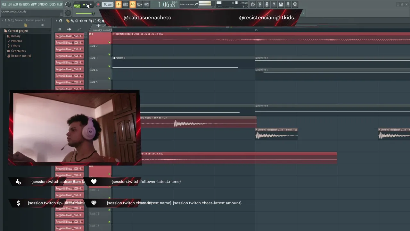Open the PATTERNS menu
This screenshot has height=231, width=410.
pyautogui.click(x=24, y=4)
